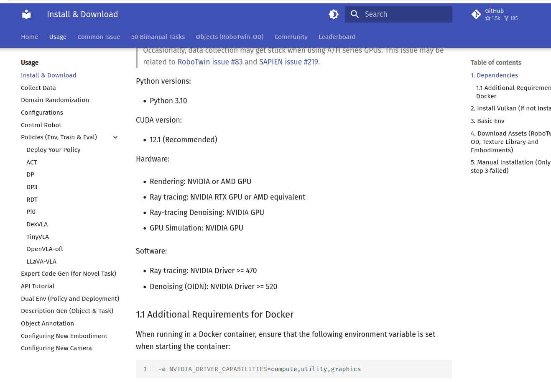551x382 pixels.
Task: Follow the SAPIEN issue #219 link
Action: pyautogui.click(x=288, y=62)
